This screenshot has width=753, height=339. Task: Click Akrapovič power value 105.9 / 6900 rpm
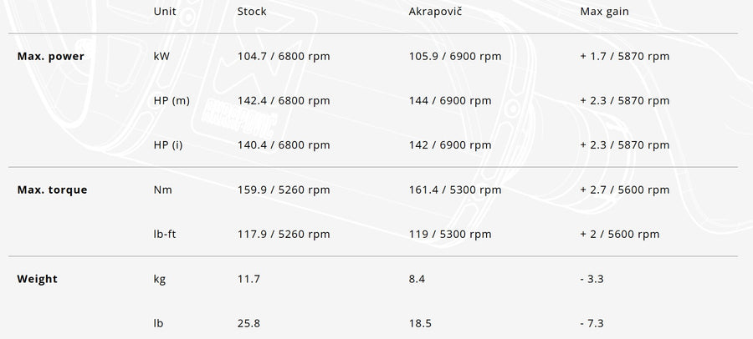[x=455, y=56]
